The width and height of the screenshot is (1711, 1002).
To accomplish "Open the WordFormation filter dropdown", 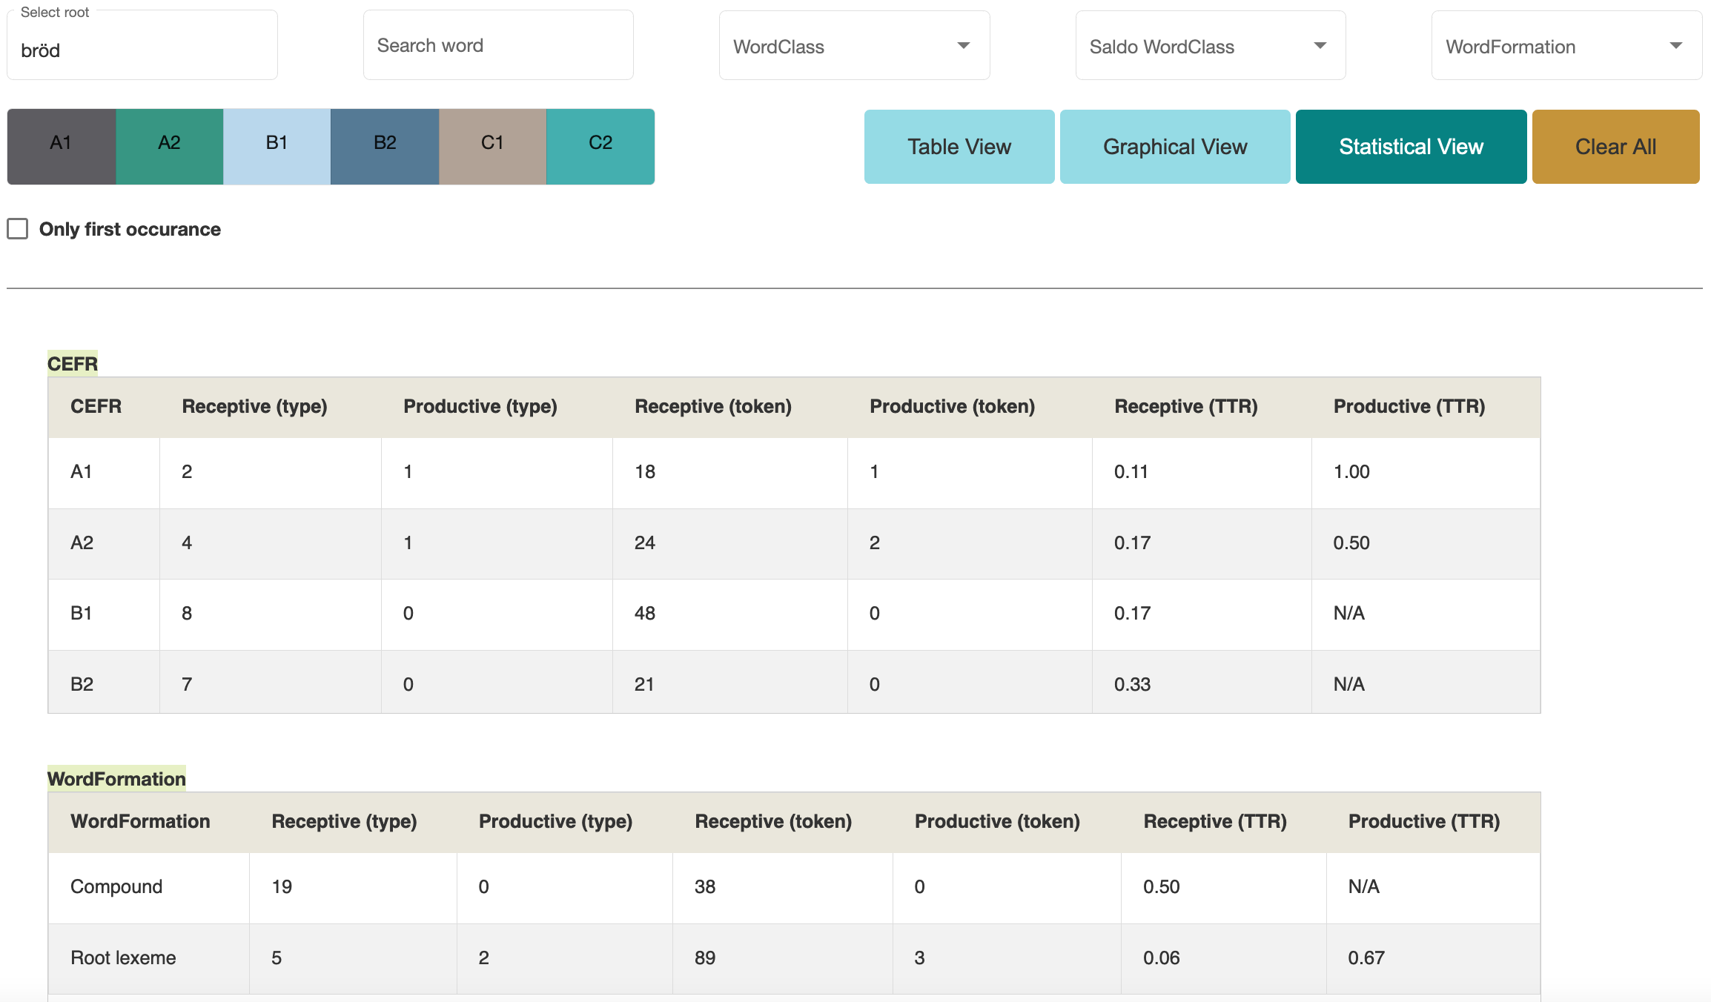I will 1566,46.
